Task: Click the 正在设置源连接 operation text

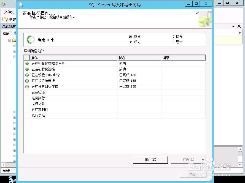Action: (43, 81)
